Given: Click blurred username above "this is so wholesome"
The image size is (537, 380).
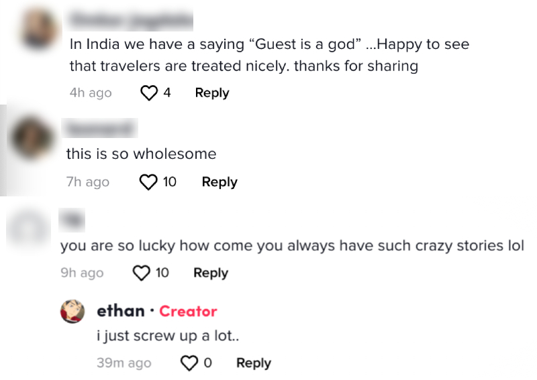Looking at the screenshot, I should (99, 127).
